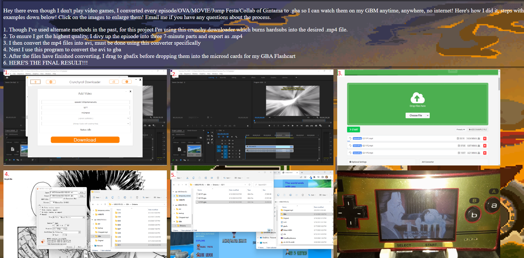Image resolution: width=524 pixels, height=258 pixels.
Task: Select the E211.mp4 clip on Premiere's timeline
Action: tap(270, 147)
